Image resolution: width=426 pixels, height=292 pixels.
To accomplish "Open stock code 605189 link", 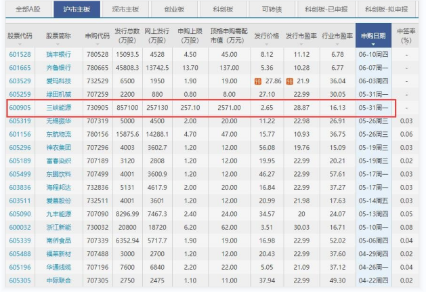I will (x=20, y=161).
